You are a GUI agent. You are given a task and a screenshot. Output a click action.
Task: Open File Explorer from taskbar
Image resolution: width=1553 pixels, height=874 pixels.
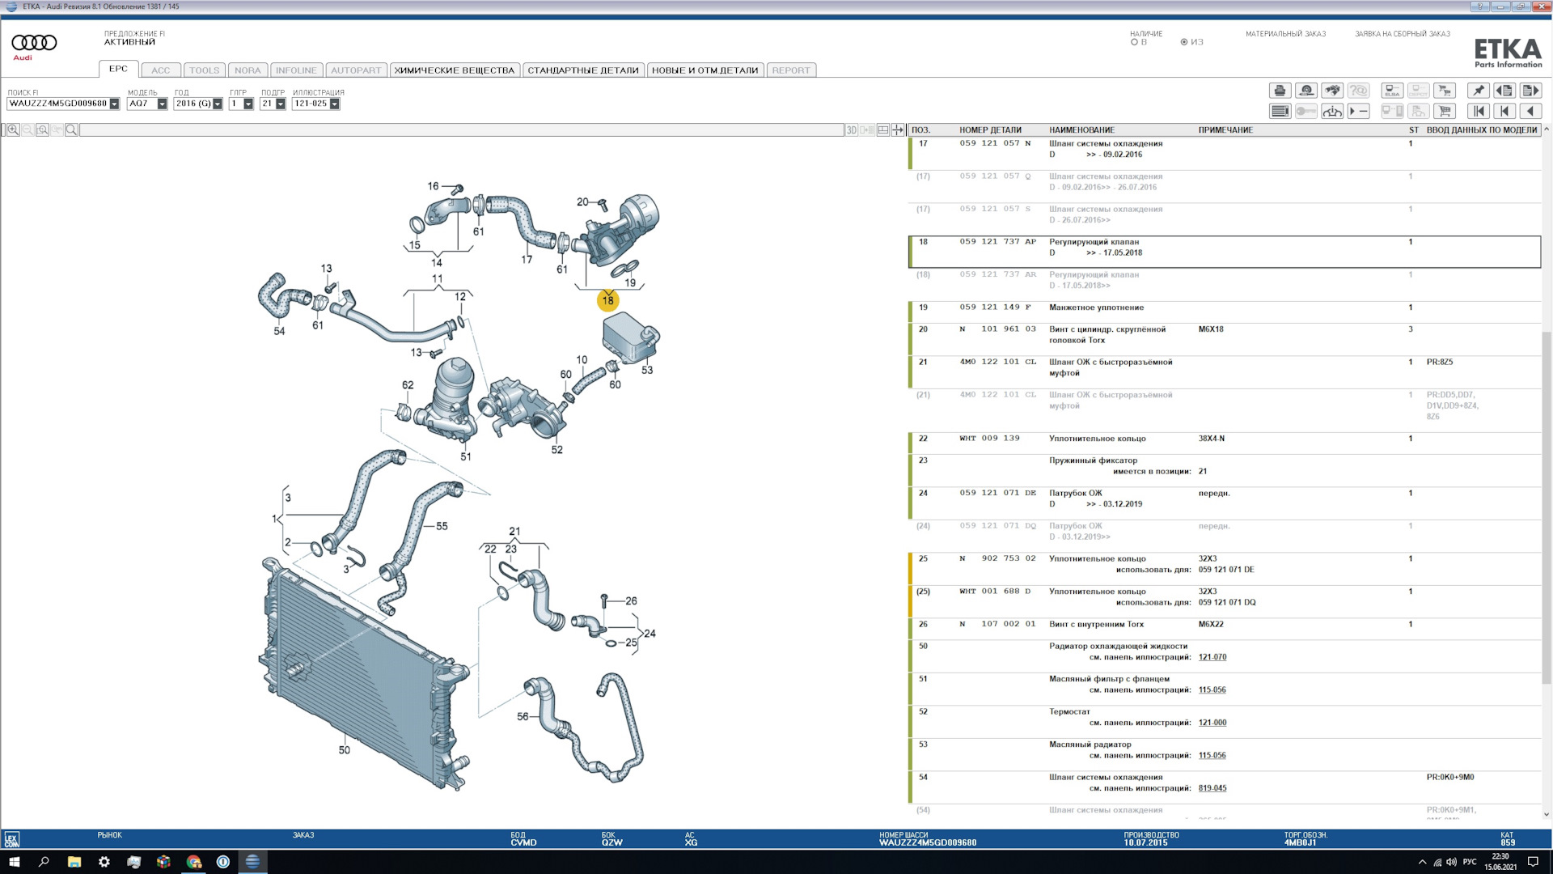[x=74, y=862]
